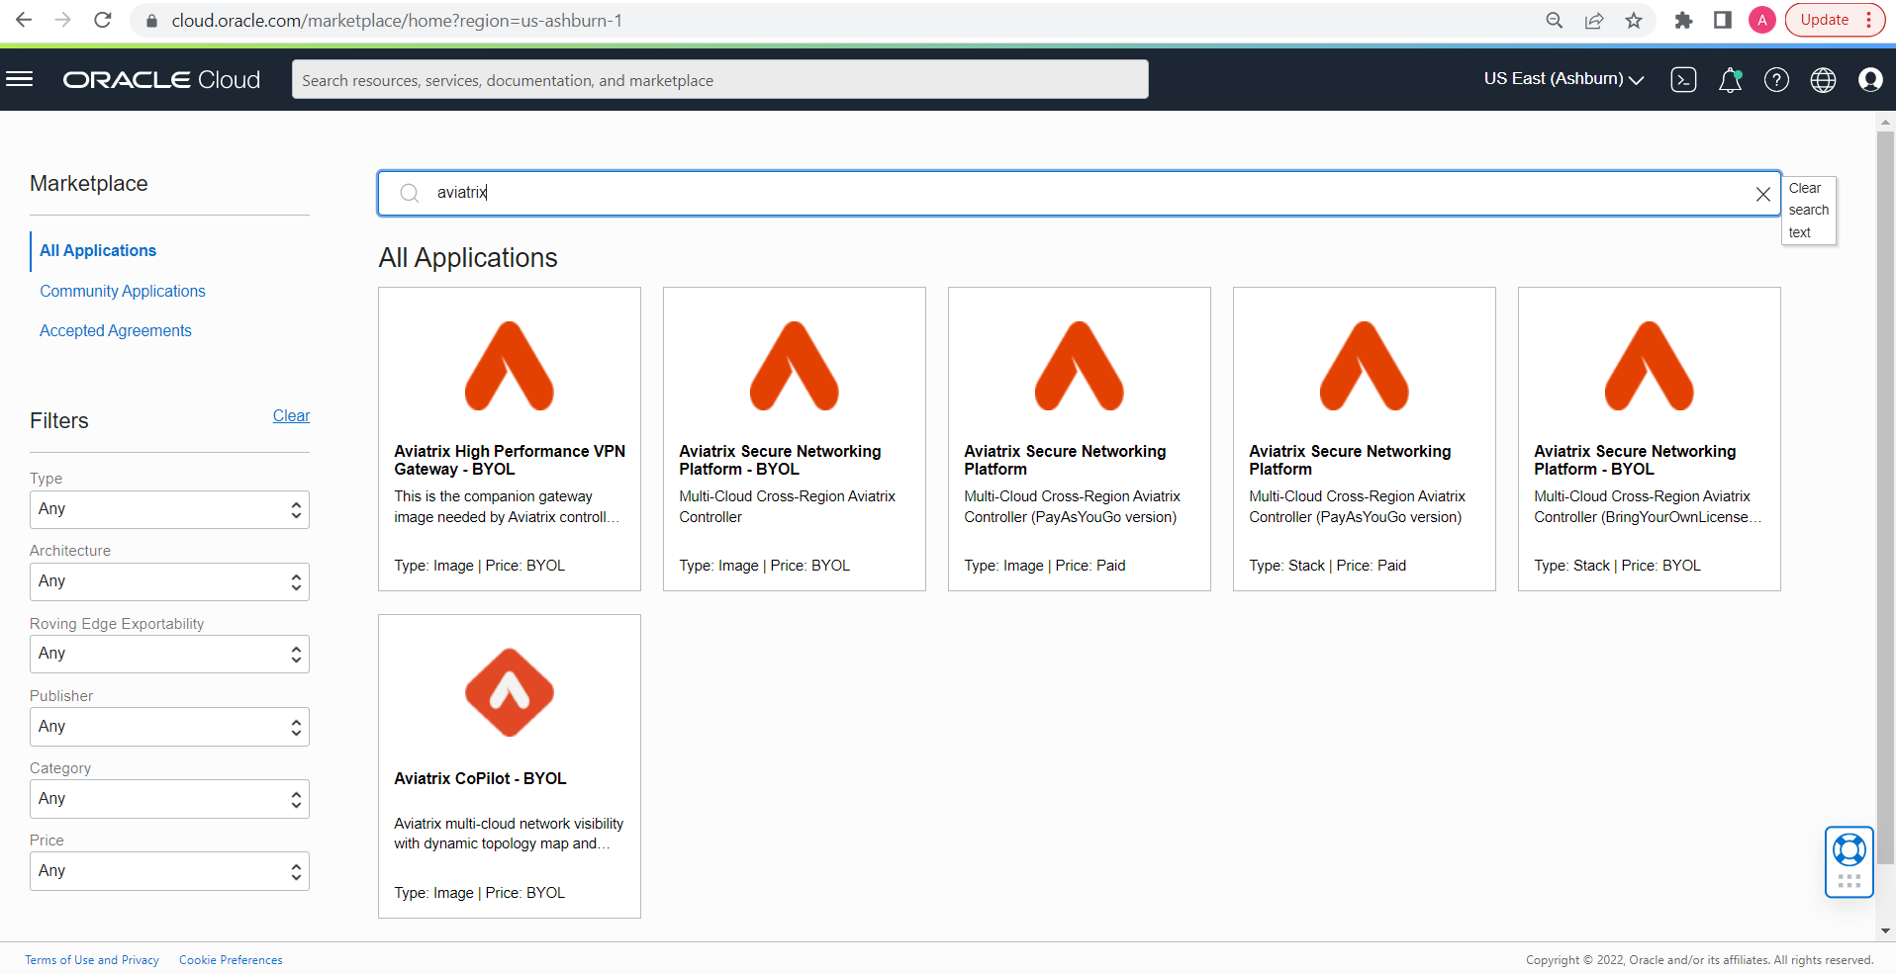This screenshot has height=974, width=1896.
Task: Open Cookie Preferences
Action: tap(230, 959)
